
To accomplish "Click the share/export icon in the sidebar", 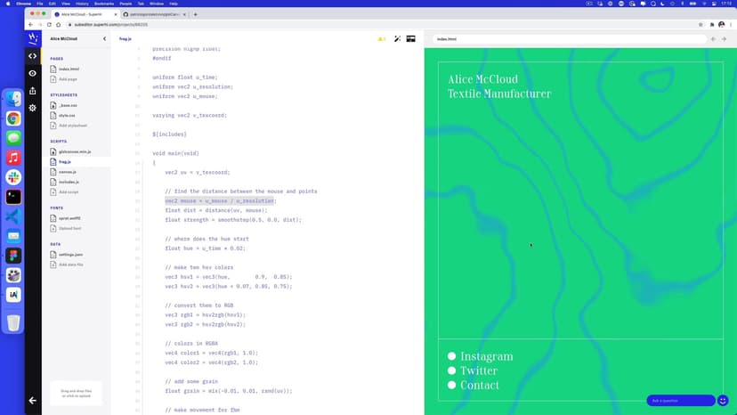I will pos(33,90).
